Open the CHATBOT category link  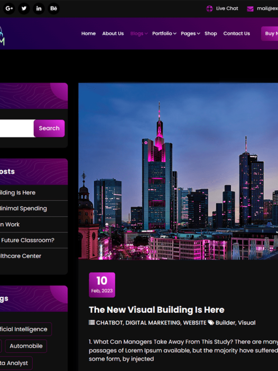pyautogui.click(x=109, y=323)
